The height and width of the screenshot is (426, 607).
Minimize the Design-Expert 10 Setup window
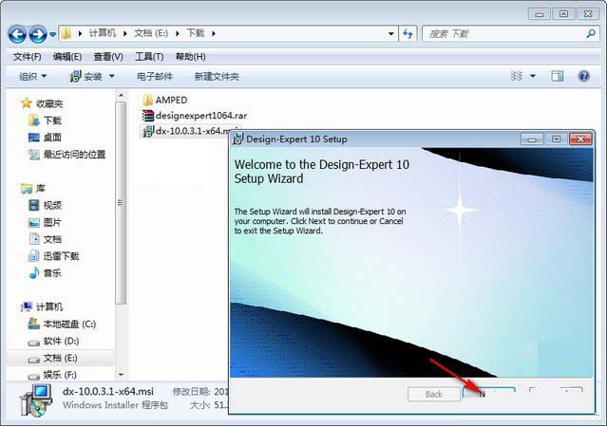[x=532, y=139]
